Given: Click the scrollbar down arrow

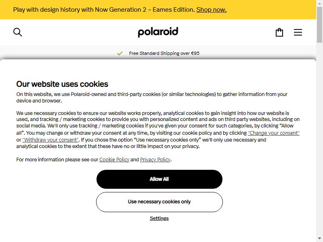Looking at the screenshot, I should [319, 239].
